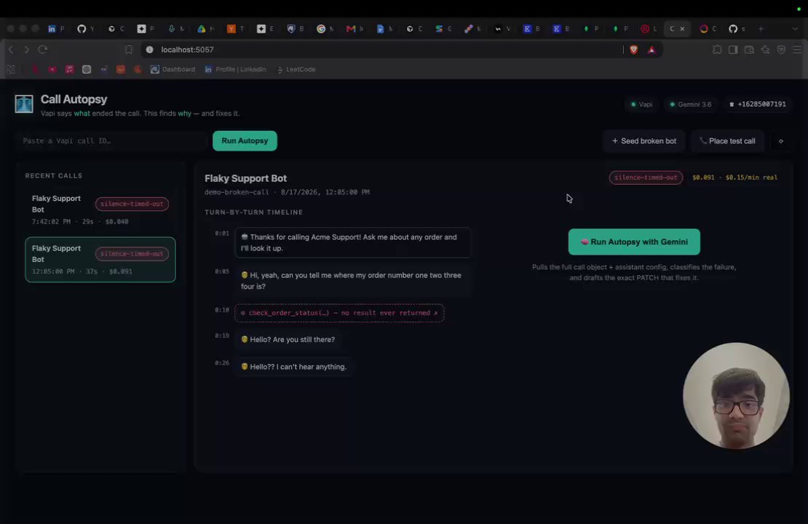Switch to the Google Drive browser tab
The image size is (808, 524).
point(205,29)
